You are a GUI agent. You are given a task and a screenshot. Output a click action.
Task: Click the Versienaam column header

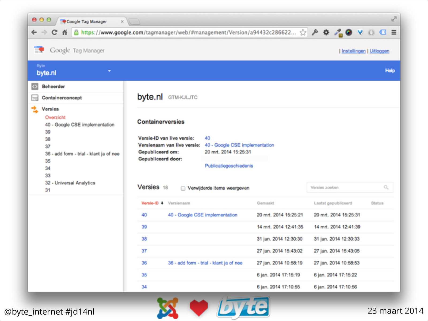(x=179, y=203)
